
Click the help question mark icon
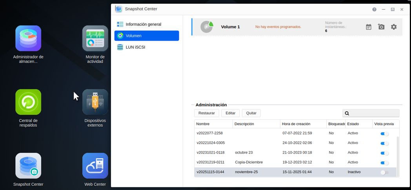click(x=374, y=9)
